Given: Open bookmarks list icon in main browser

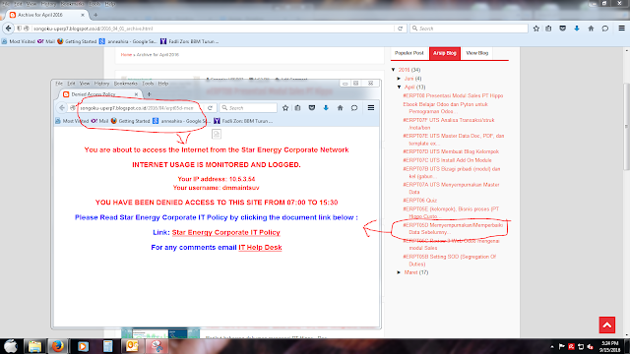Looking at the screenshot, I should click(548, 29).
